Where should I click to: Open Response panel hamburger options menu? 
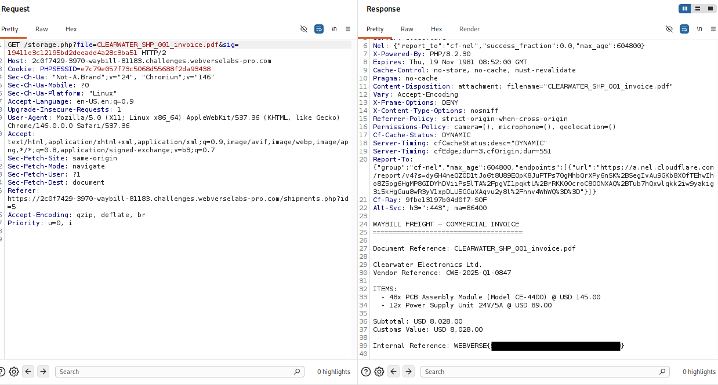coord(713,29)
